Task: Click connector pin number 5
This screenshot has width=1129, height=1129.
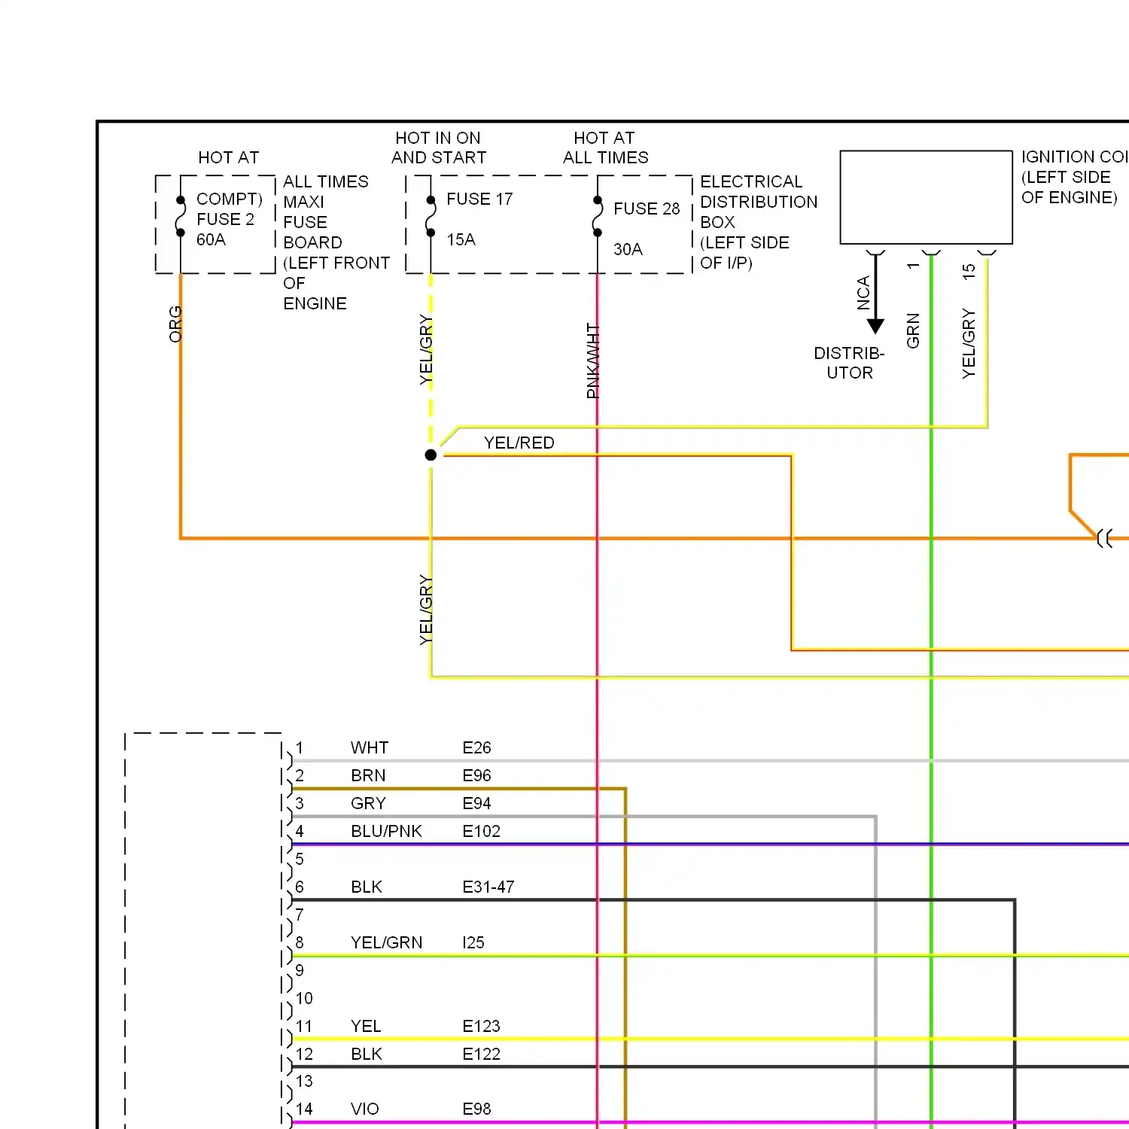Action: pyautogui.click(x=300, y=859)
